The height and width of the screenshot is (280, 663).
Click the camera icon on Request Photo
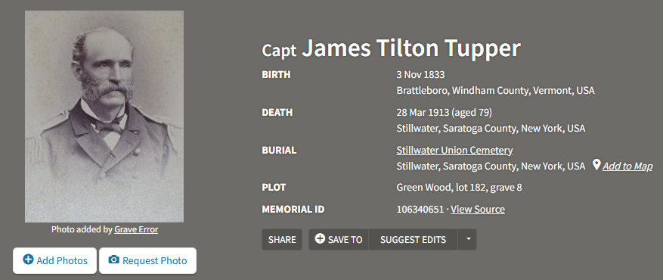point(113,260)
